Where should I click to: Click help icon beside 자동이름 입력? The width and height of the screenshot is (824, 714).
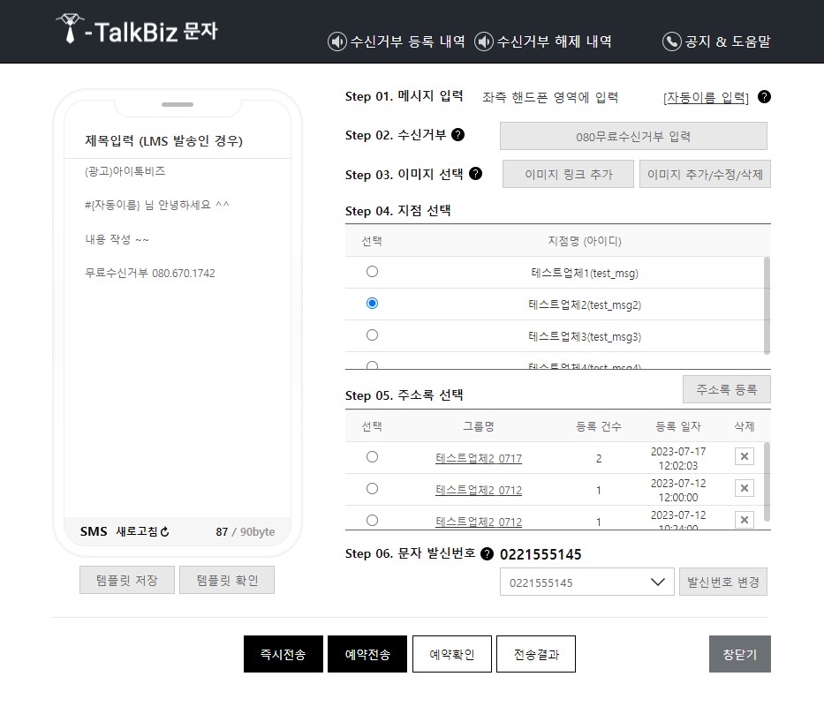click(x=763, y=97)
